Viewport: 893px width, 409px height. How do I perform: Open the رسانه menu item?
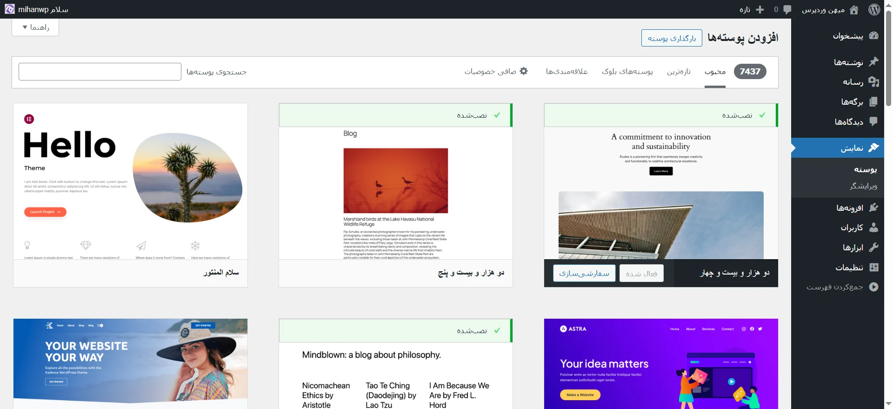tap(838, 82)
